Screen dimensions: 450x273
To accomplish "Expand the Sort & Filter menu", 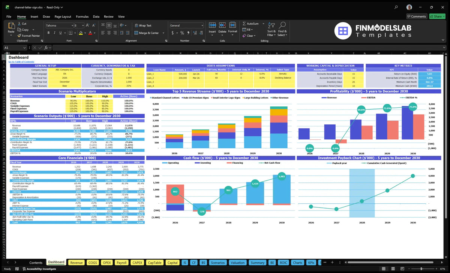I will point(271,28).
